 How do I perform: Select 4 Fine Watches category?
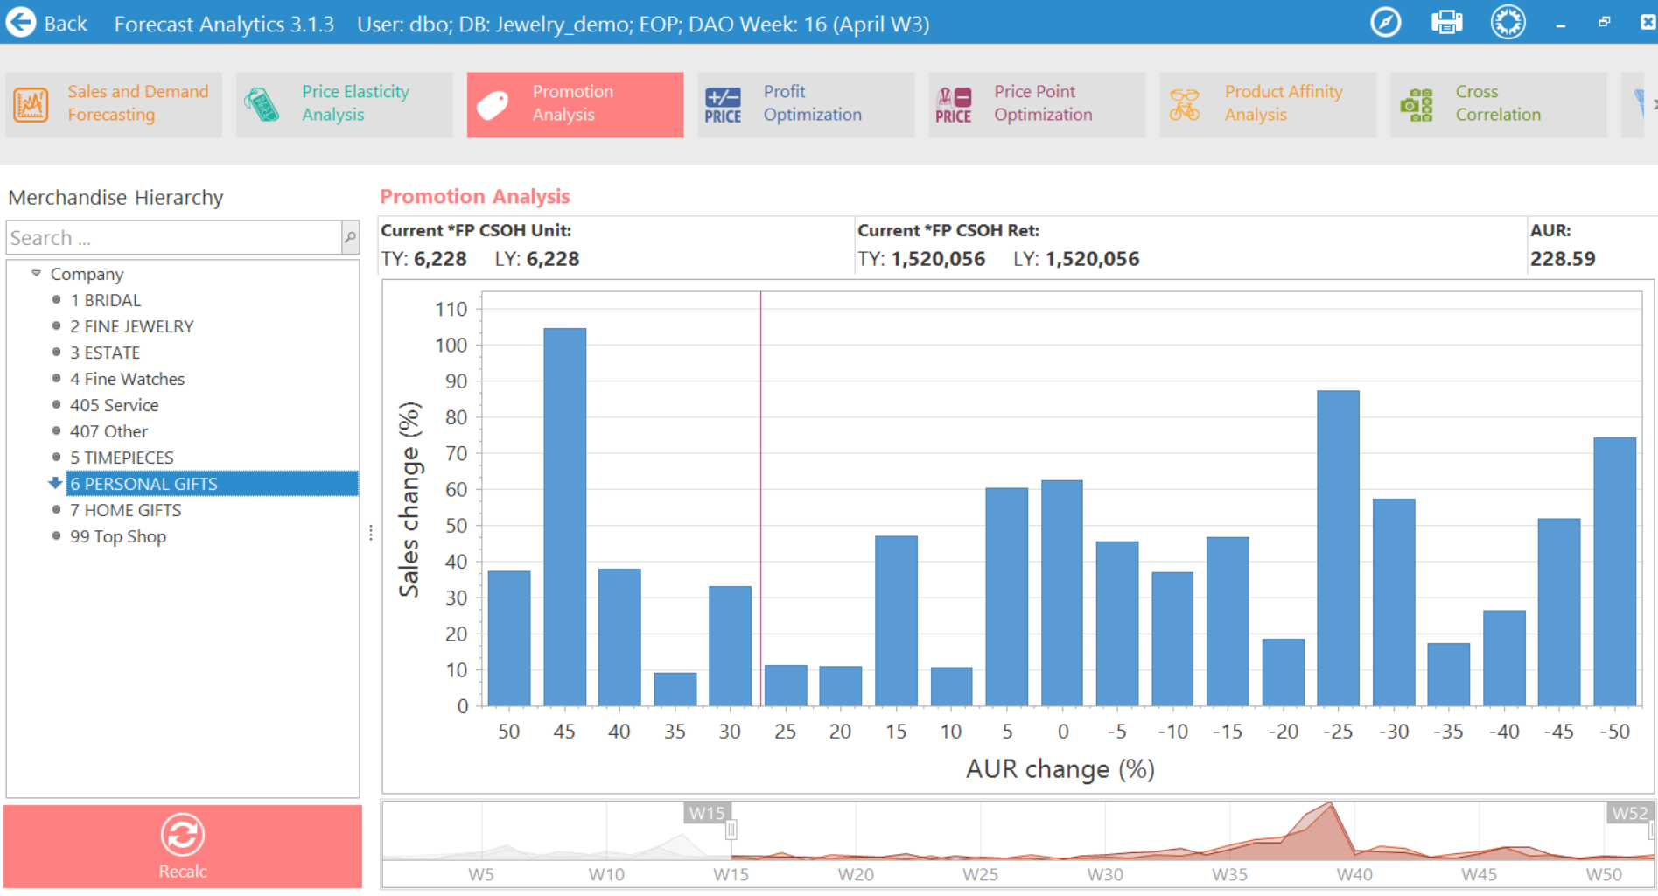point(127,379)
